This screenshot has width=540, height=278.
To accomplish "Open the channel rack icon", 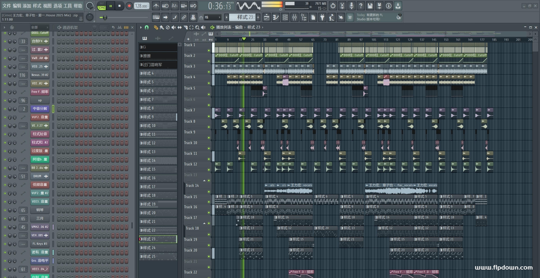I will tap(285, 17).
